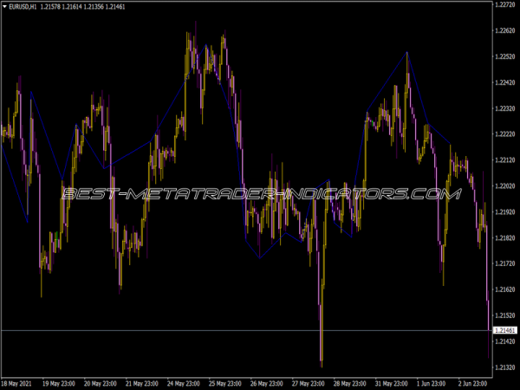Click the 1.21320 price scale label
The height and width of the screenshot is (390, 520).
click(504, 367)
